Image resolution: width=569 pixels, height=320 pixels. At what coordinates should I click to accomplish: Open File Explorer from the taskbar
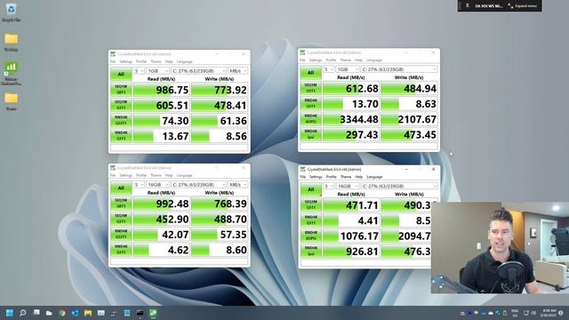pos(88,313)
